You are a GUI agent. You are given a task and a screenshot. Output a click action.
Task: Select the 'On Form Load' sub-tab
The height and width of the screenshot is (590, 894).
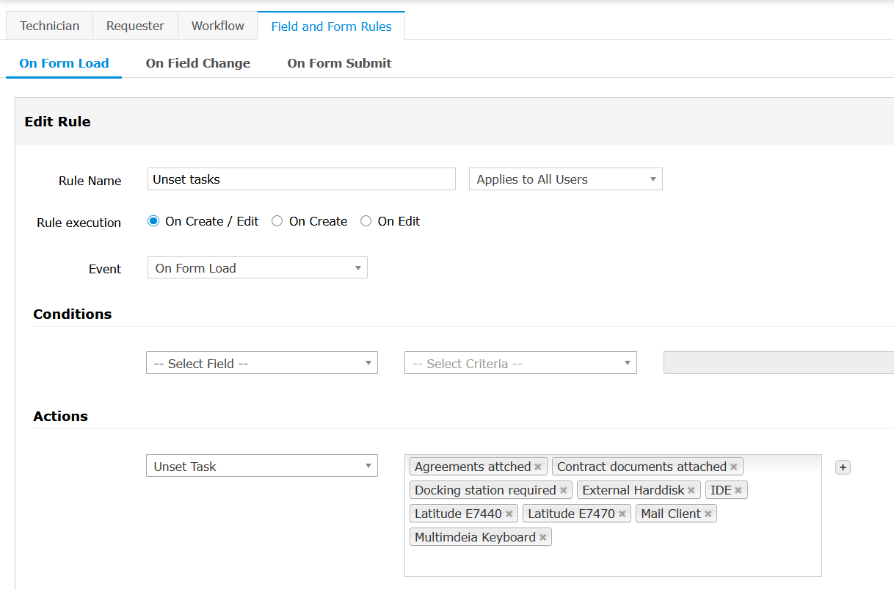(x=64, y=63)
